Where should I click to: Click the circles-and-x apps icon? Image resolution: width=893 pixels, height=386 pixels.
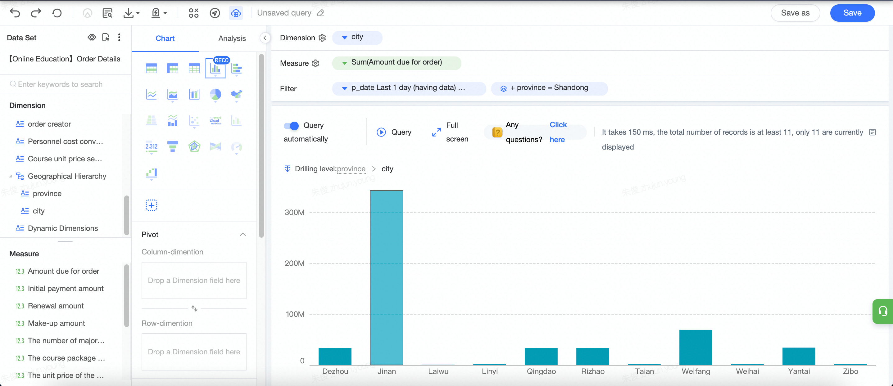[193, 13]
